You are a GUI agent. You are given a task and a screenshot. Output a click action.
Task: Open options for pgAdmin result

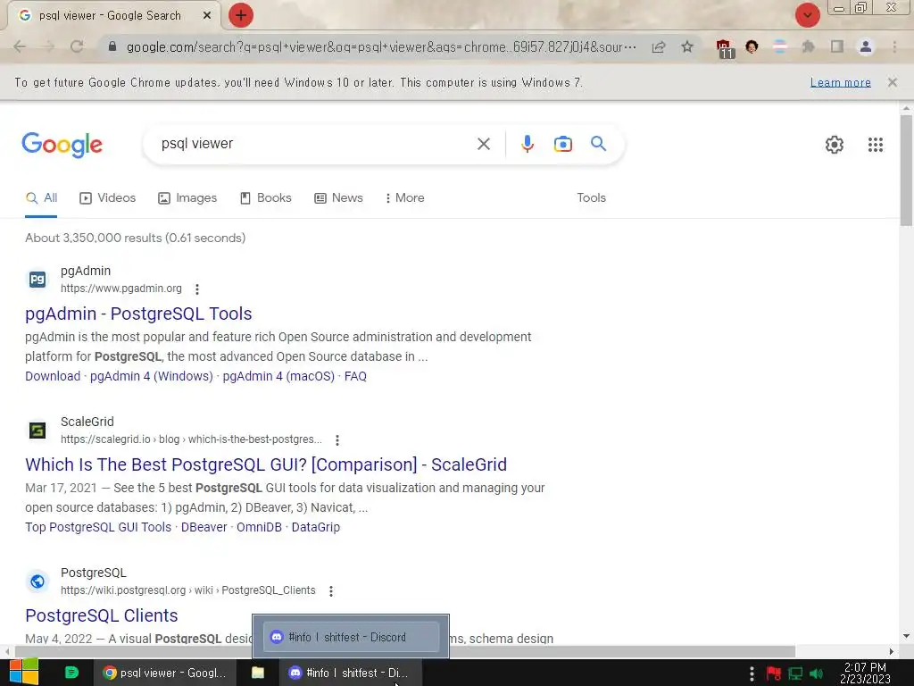197,289
